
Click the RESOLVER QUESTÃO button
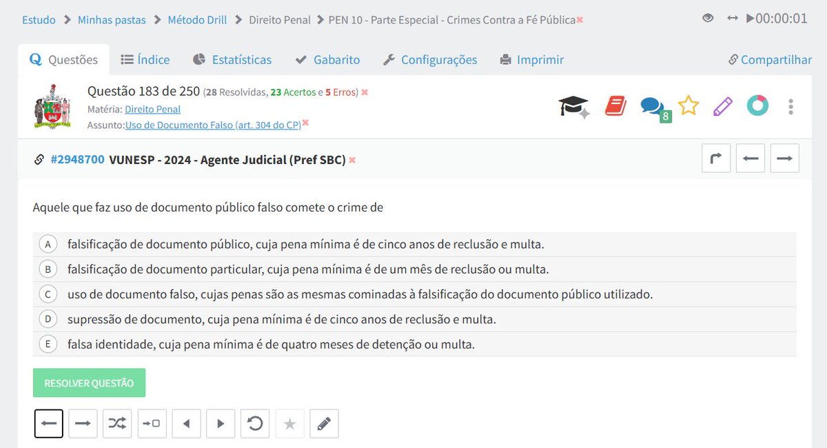(89, 383)
